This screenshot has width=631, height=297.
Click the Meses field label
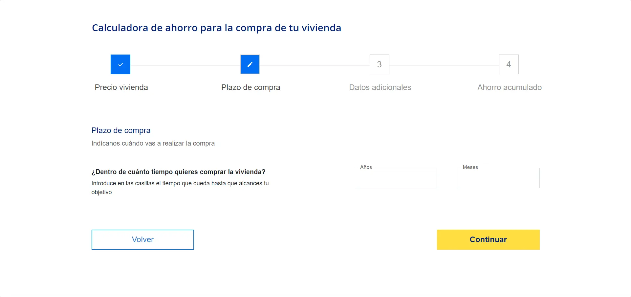(470, 167)
